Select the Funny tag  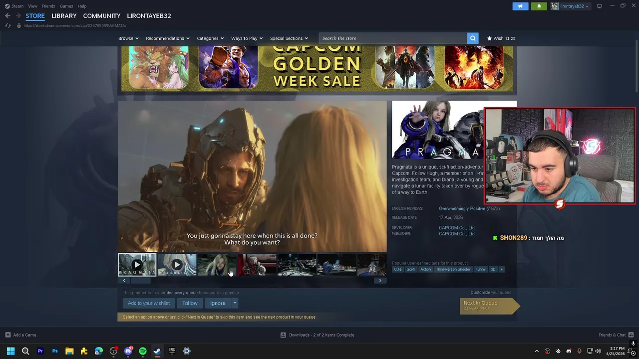click(x=480, y=269)
